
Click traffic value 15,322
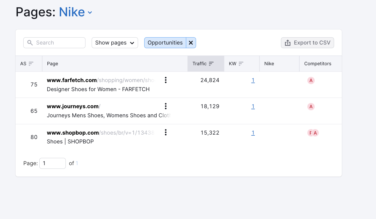[x=210, y=133]
